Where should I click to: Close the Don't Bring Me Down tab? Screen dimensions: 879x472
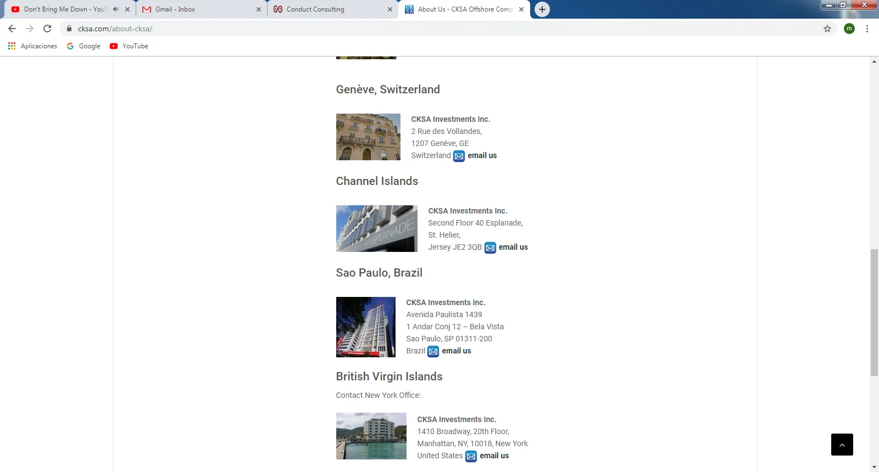127,9
